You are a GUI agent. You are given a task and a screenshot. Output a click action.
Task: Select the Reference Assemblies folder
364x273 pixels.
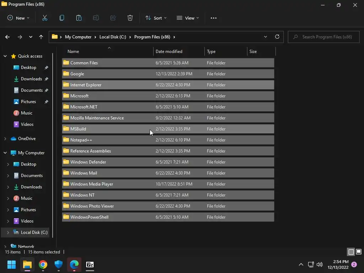[x=168, y=151]
